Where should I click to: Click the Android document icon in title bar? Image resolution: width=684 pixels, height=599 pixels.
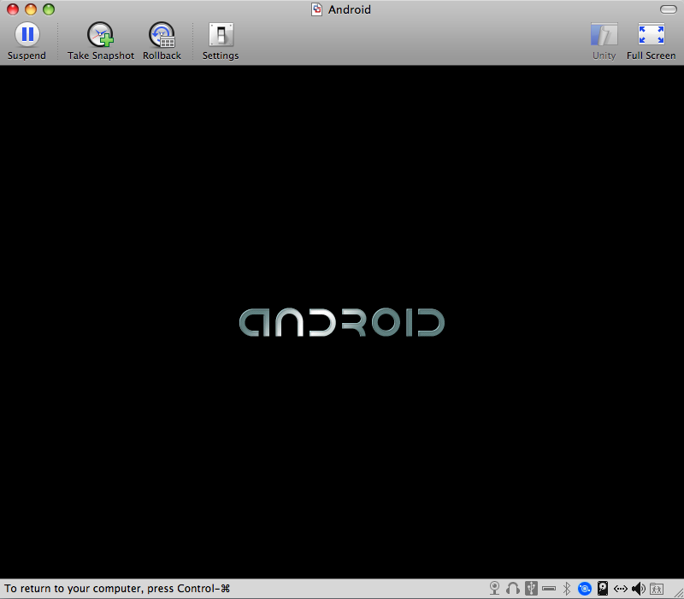pyautogui.click(x=317, y=9)
